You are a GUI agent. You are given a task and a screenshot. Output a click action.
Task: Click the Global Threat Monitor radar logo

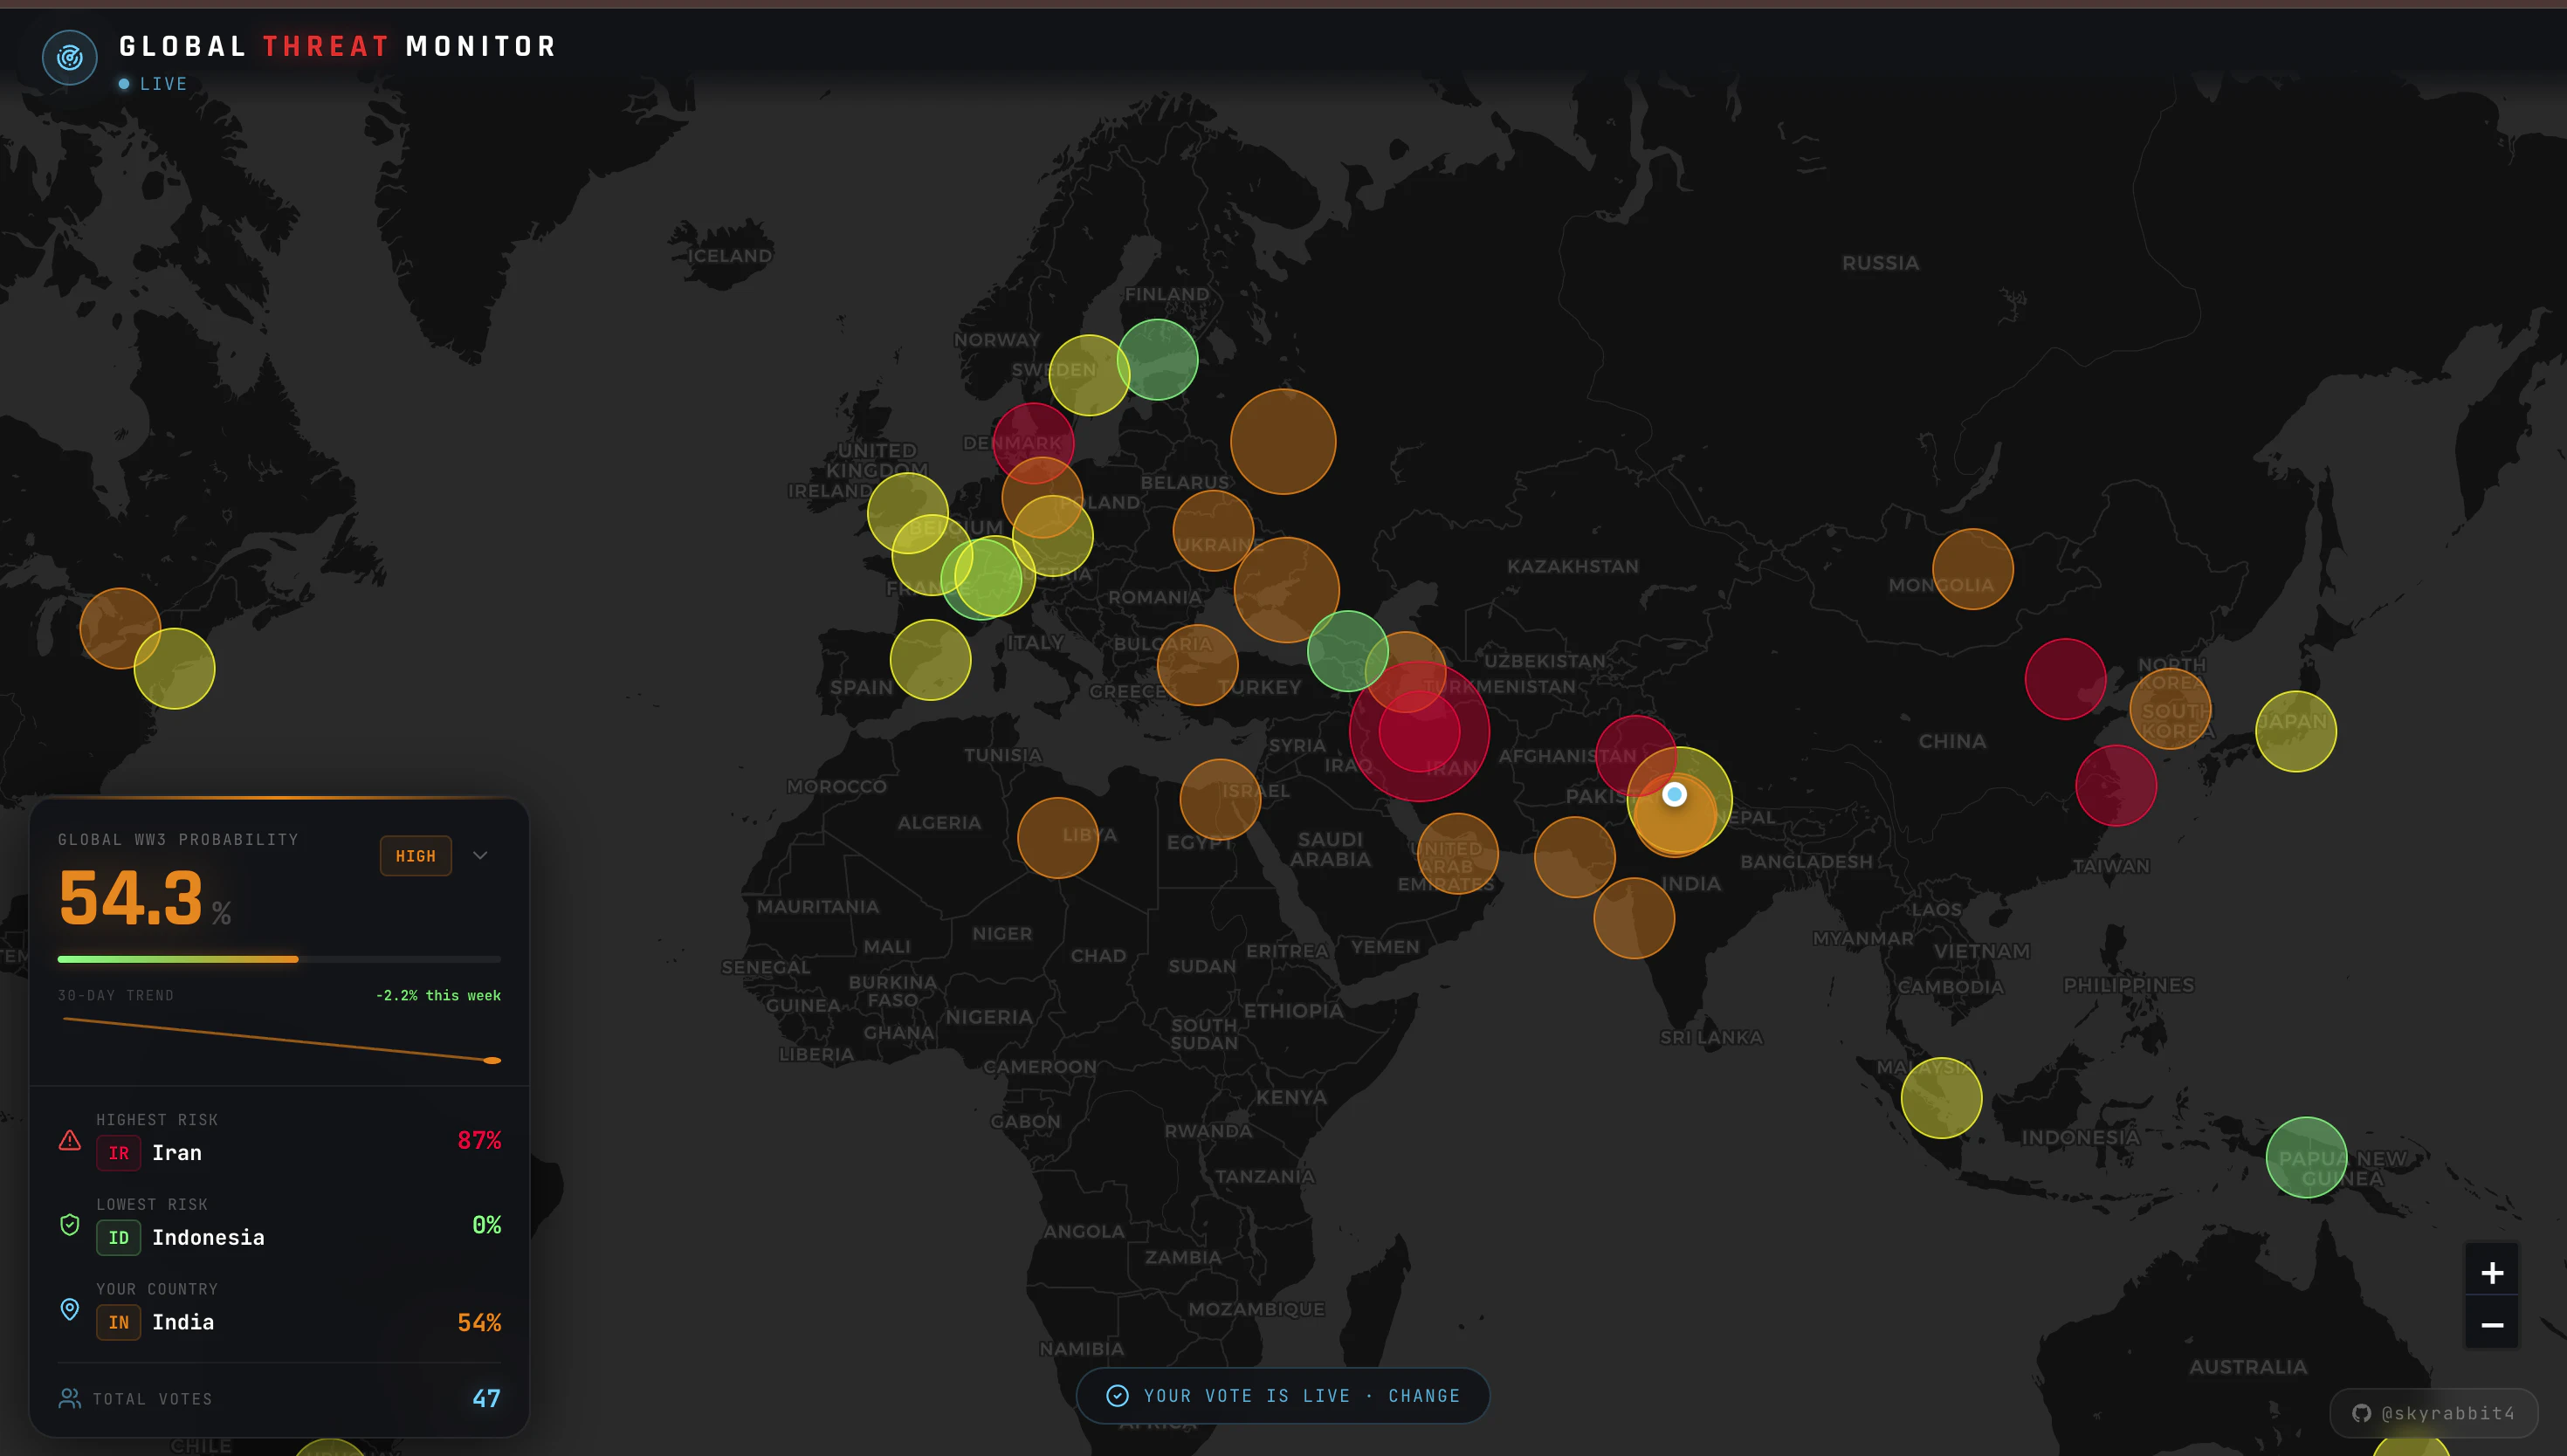coord(69,57)
